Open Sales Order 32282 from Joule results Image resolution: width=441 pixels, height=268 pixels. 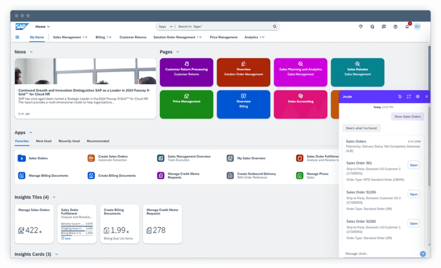click(413, 223)
